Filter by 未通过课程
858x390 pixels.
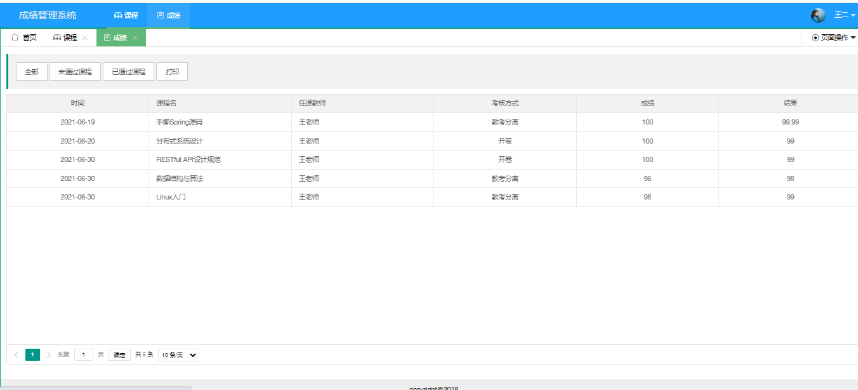coord(75,72)
